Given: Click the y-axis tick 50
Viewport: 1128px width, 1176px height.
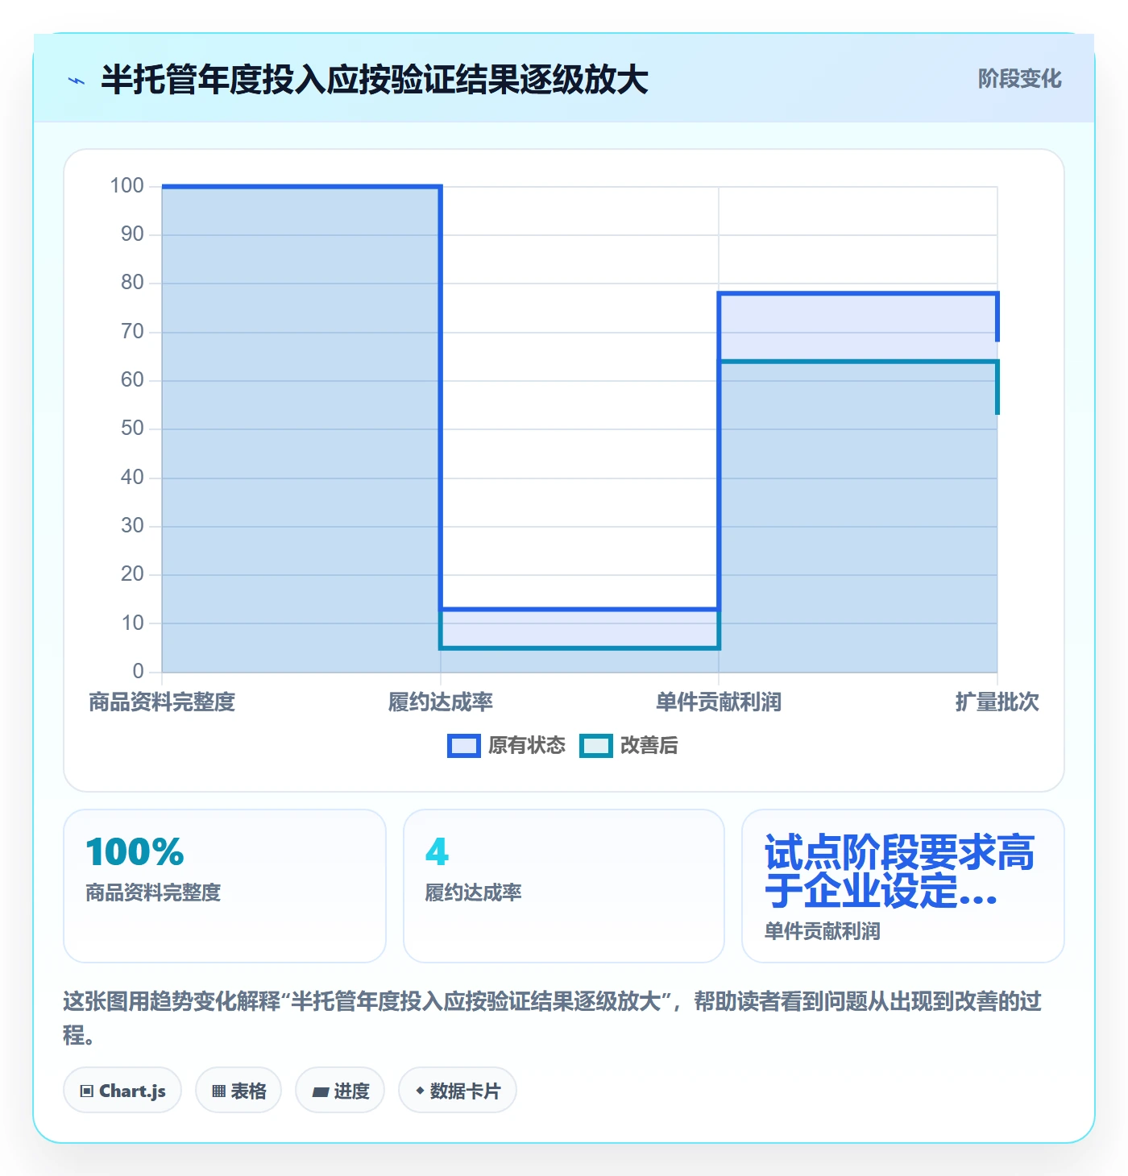Looking at the screenshot, I should [x=132, y=429].
